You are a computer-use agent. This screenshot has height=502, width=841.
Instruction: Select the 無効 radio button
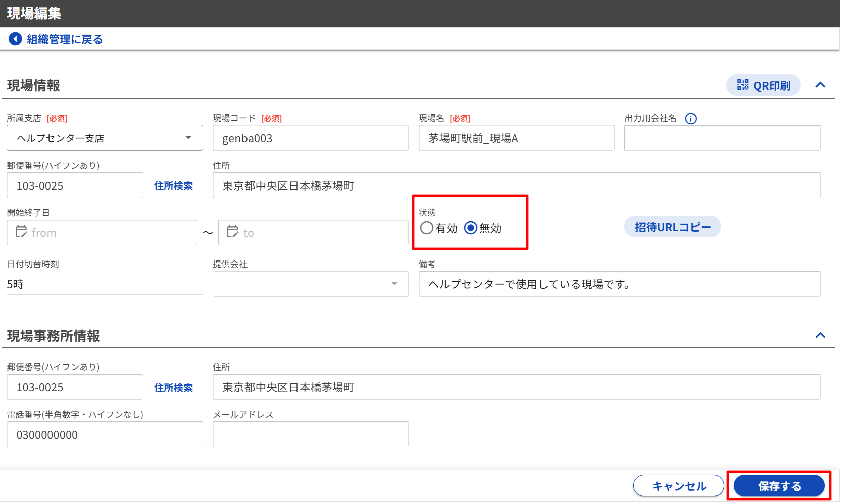[471, 228]
